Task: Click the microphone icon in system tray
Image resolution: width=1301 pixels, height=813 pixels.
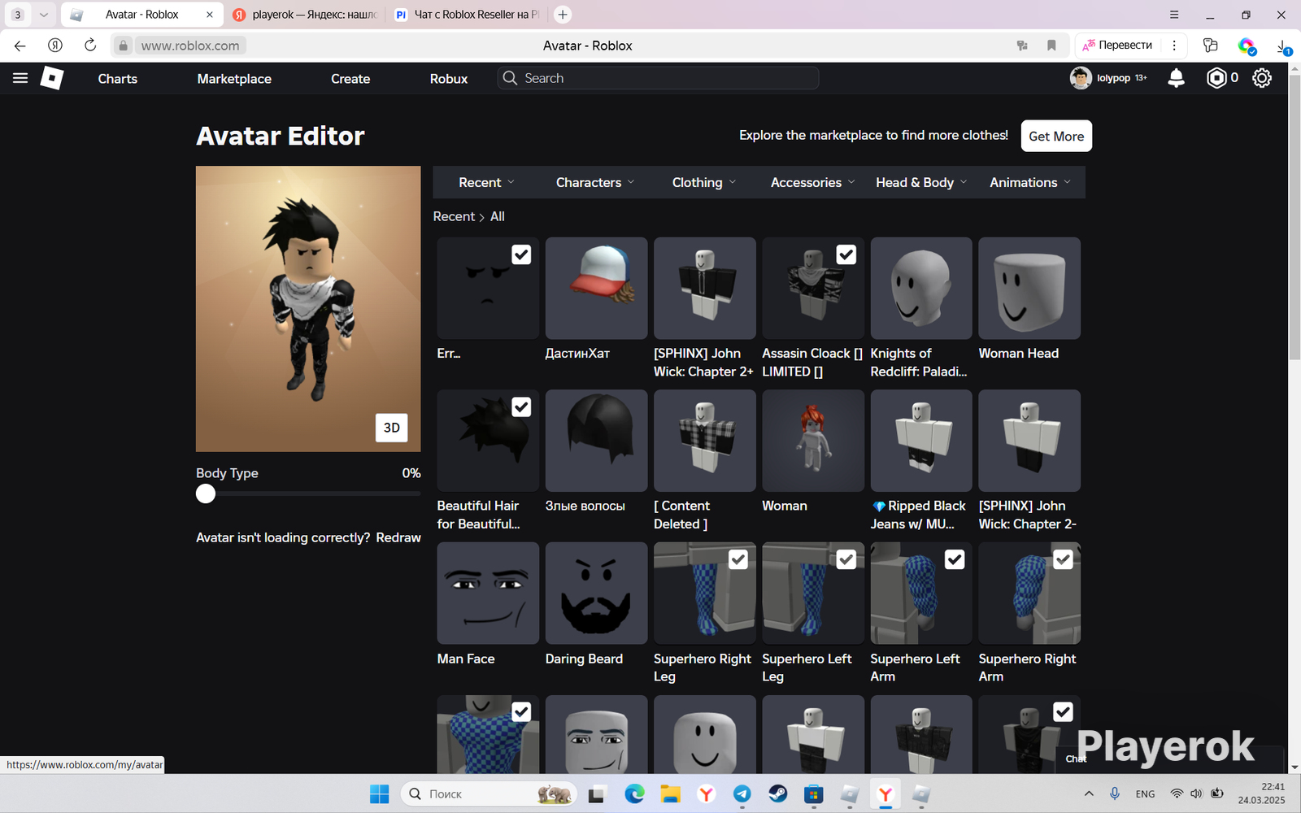Action: tap(1115, 793)
